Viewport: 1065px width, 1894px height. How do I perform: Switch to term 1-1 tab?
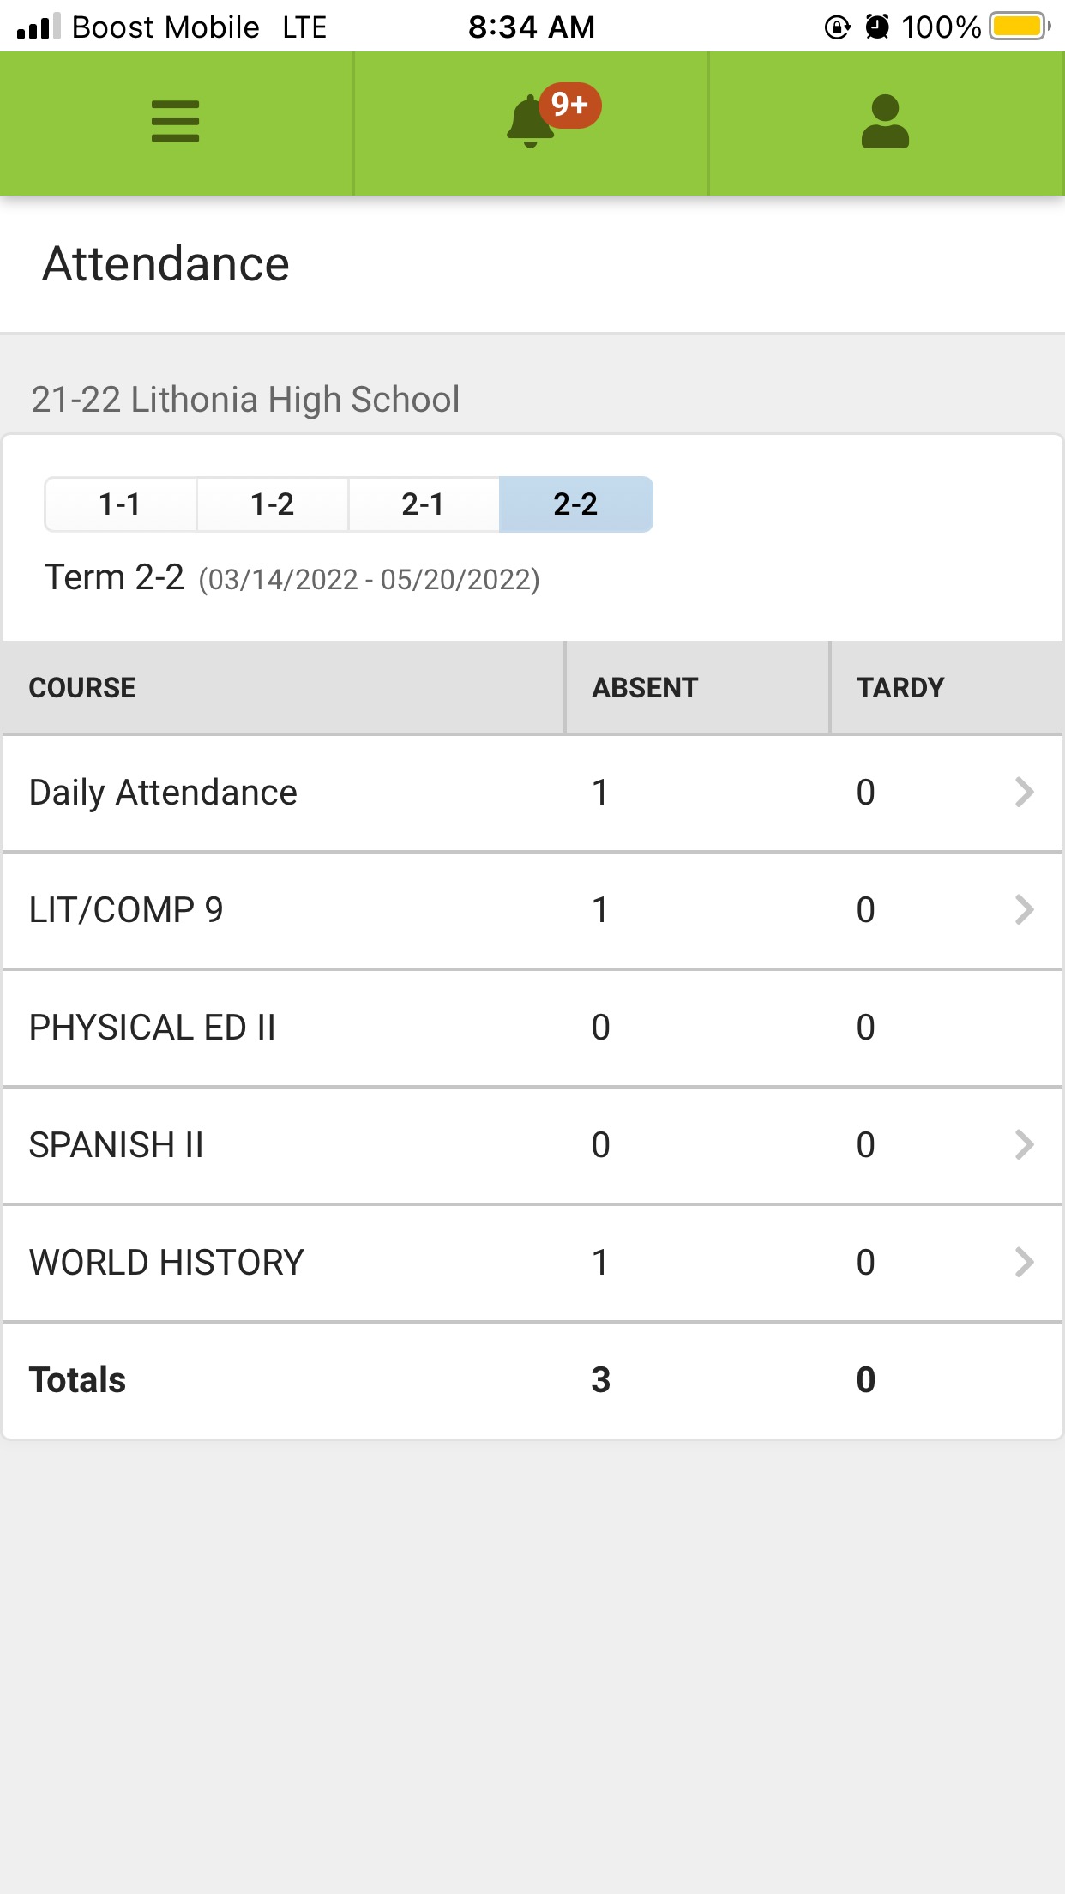(x=120, y=504)
